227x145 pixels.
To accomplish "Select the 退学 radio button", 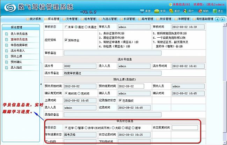I will 133,128.
